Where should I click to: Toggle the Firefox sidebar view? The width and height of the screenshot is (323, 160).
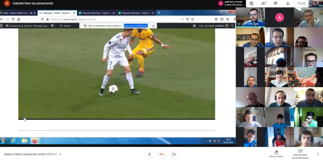click(x=222, y=19)
